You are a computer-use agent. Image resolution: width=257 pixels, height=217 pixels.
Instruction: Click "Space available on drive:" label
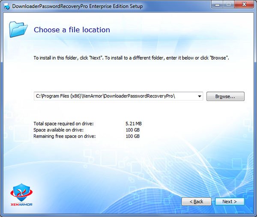(58, 130)
